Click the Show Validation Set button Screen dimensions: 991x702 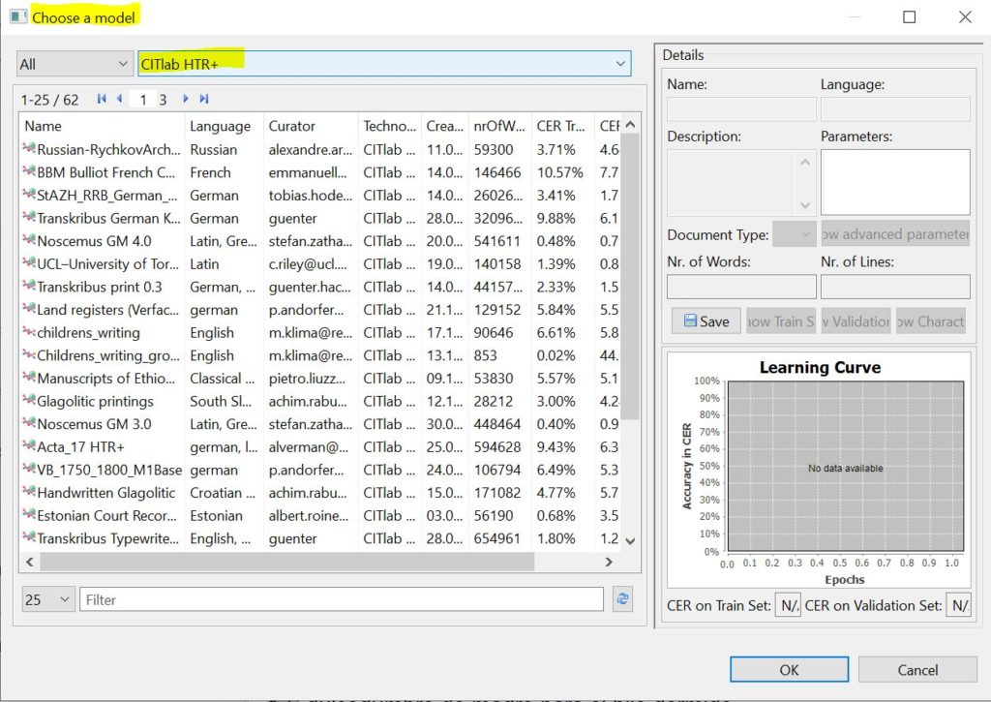[x=856, y=321]
